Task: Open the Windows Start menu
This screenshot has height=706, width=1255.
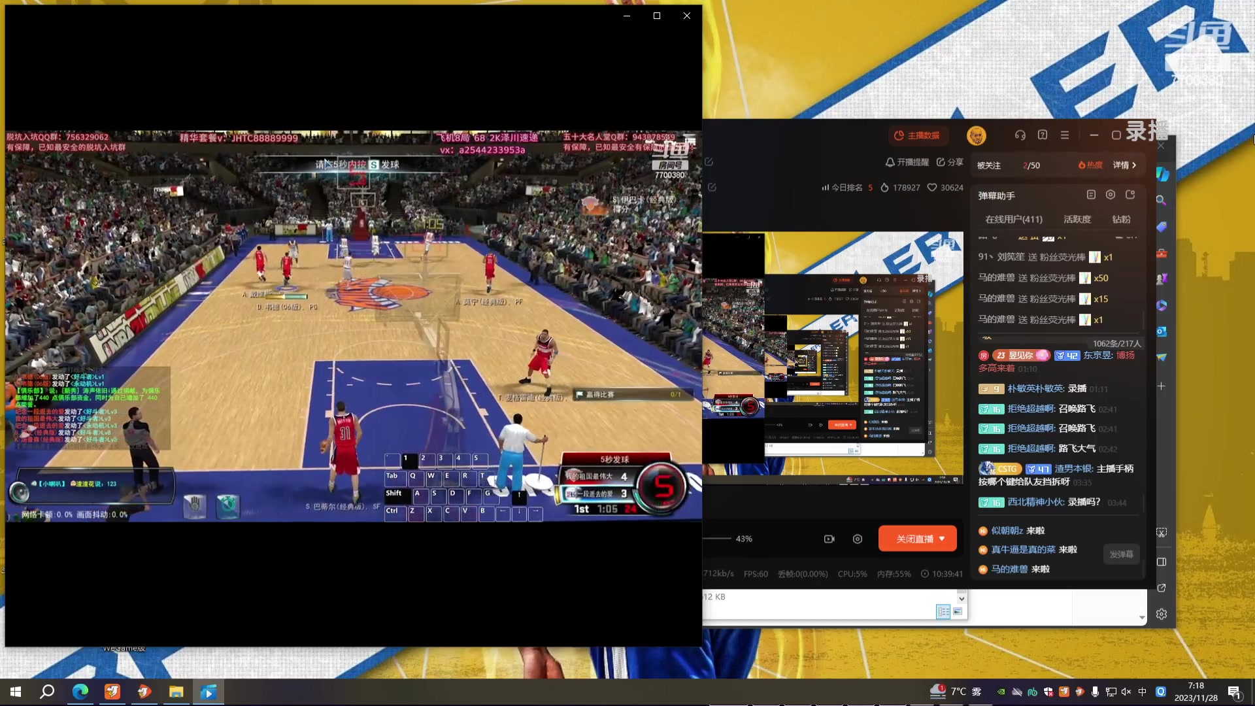Action: [16, 692]
